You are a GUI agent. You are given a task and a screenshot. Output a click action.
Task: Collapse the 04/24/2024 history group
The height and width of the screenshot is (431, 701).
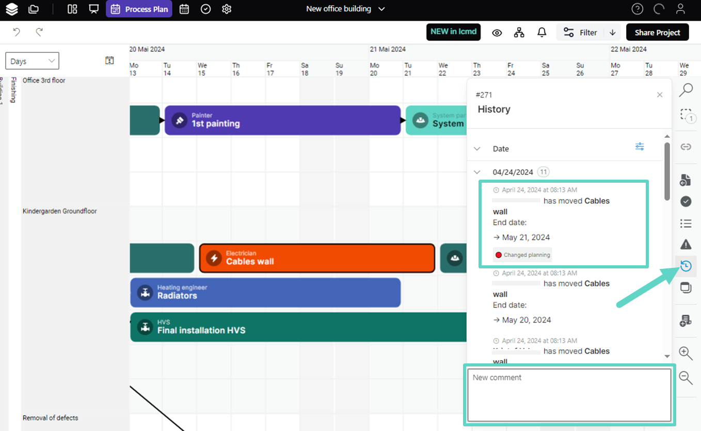pos(477,172)
